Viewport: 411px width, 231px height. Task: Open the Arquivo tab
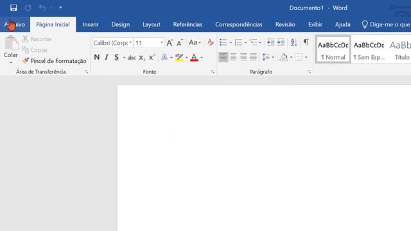tap(15, 24)
